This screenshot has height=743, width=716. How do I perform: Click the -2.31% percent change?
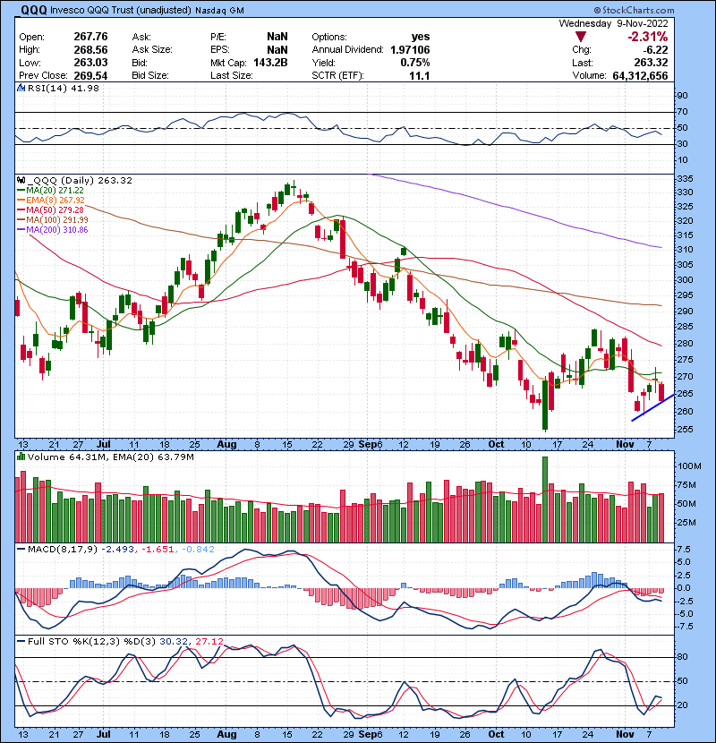(647, 37)
